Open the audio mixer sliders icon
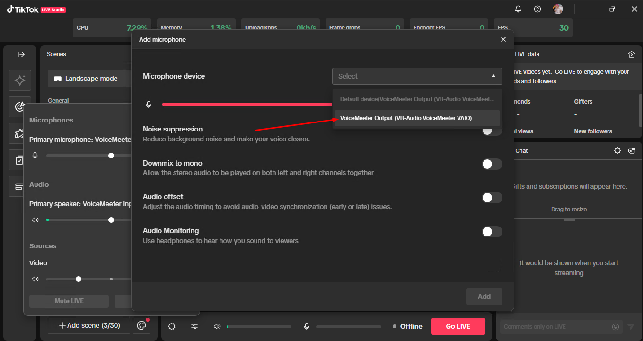Screen dimensions: 643x341 (194, 326)
